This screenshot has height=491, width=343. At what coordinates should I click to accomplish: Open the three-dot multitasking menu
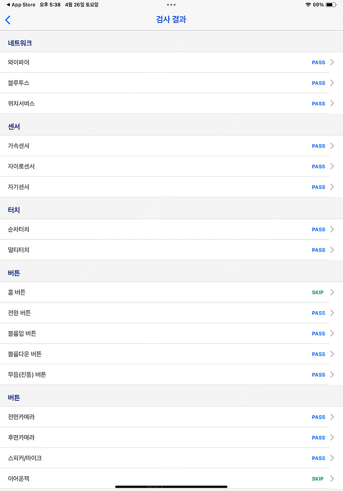coord(171,5)
